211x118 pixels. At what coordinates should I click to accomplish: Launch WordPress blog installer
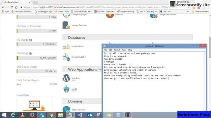[x=66, y=78]
